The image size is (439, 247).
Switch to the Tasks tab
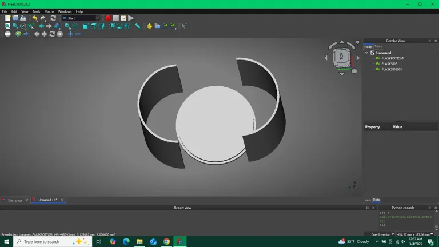click(x=378, y=46)
